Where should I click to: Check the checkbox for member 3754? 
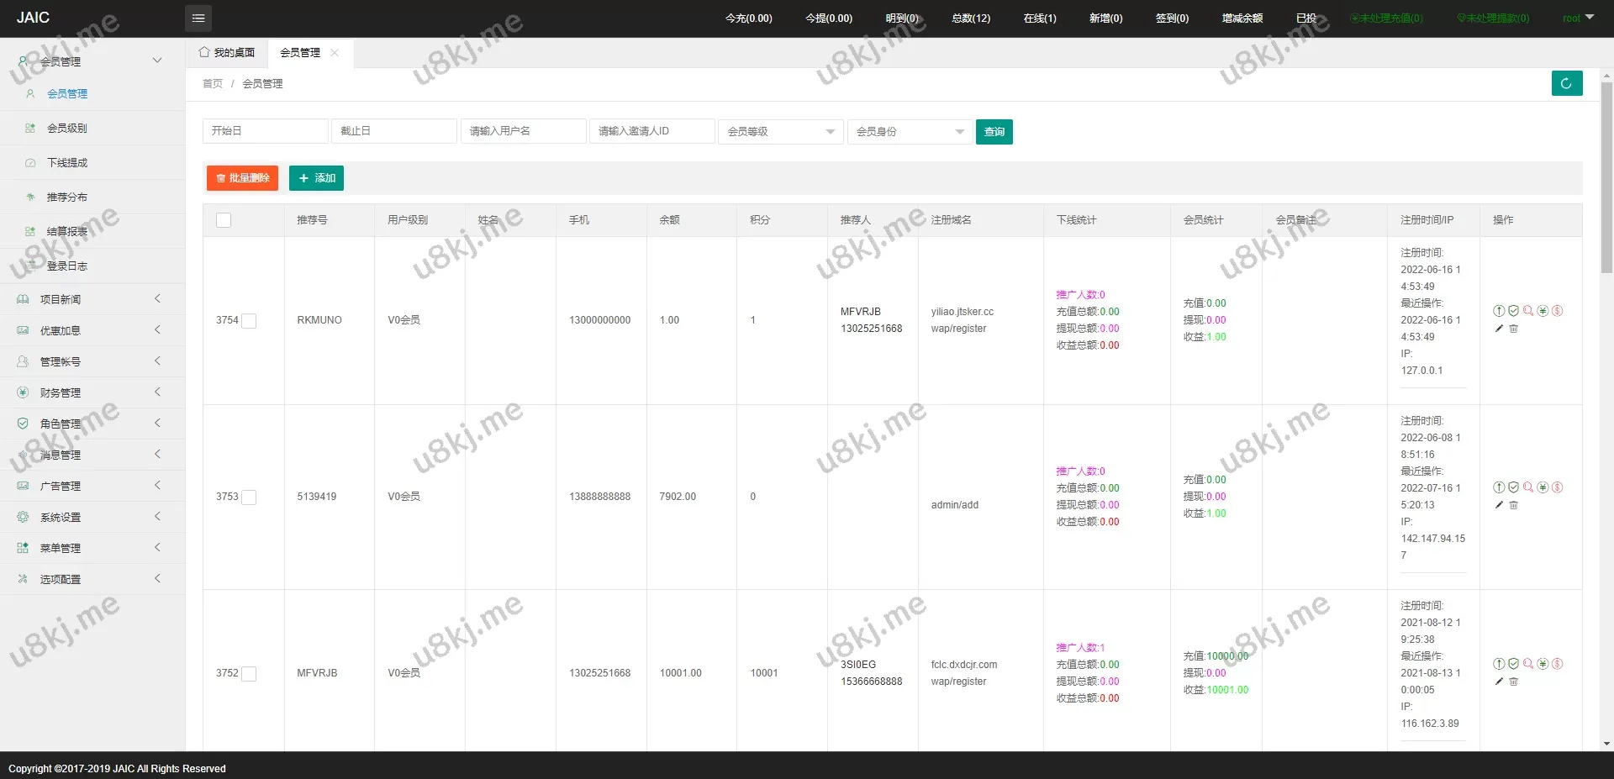pos(249,321)
